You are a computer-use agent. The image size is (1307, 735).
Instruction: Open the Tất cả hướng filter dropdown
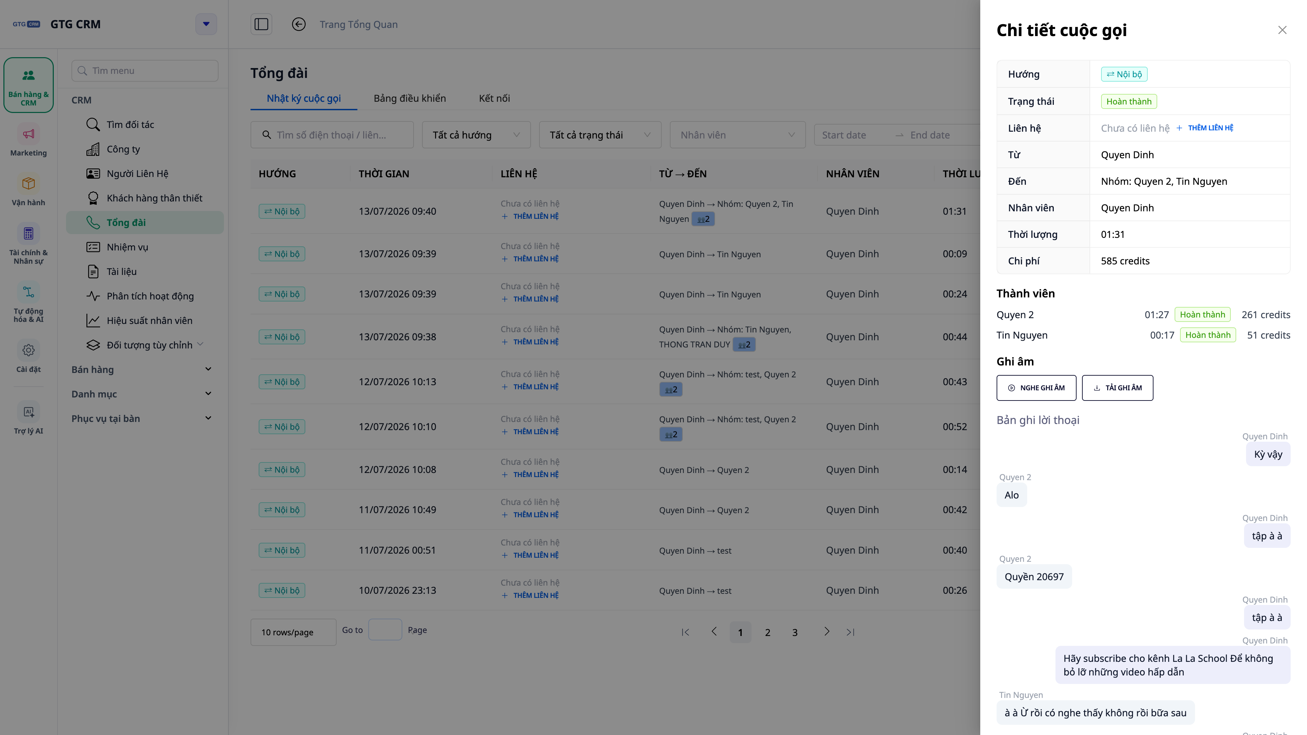tap(476, 135)
